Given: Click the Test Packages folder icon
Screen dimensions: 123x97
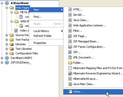Looking at the screenshot, I should [x=12, y=40].
